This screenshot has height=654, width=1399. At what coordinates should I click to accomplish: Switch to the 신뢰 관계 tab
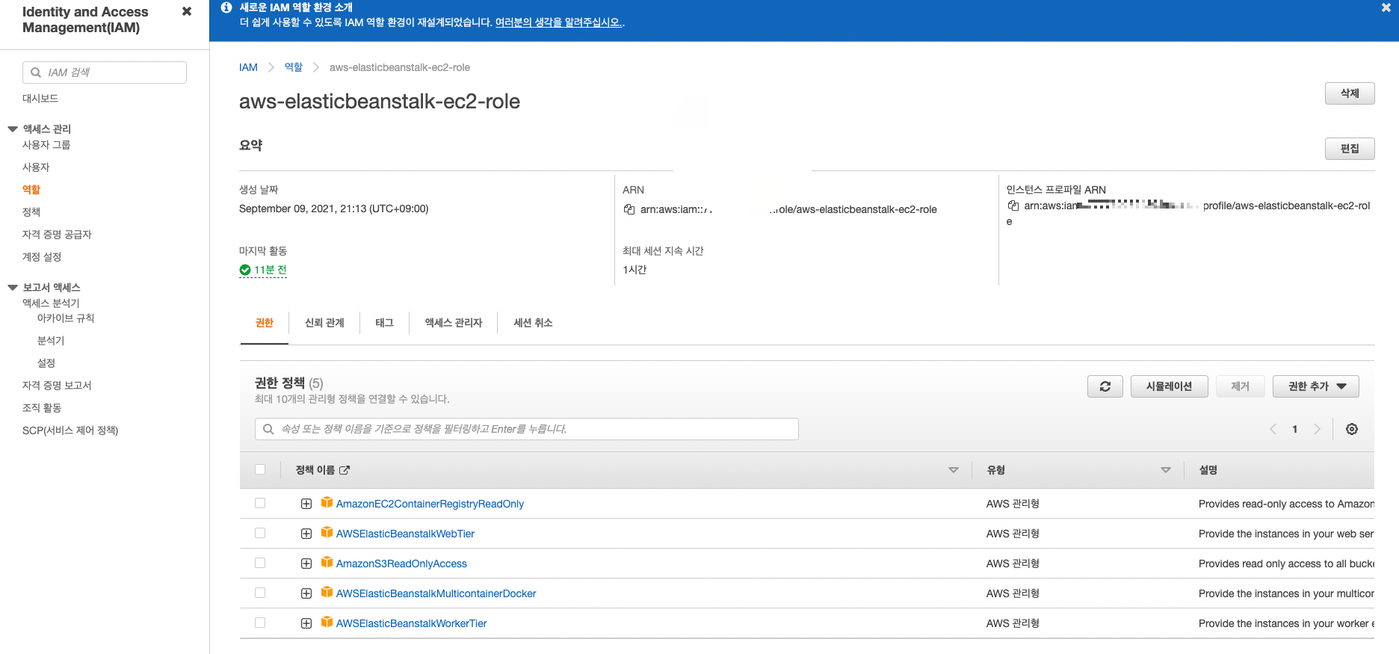coord(324,323)
